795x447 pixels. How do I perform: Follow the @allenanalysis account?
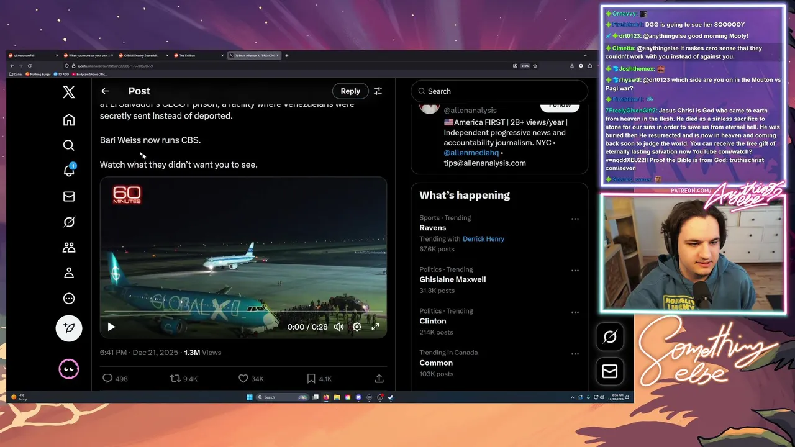[x=560, y=106]
